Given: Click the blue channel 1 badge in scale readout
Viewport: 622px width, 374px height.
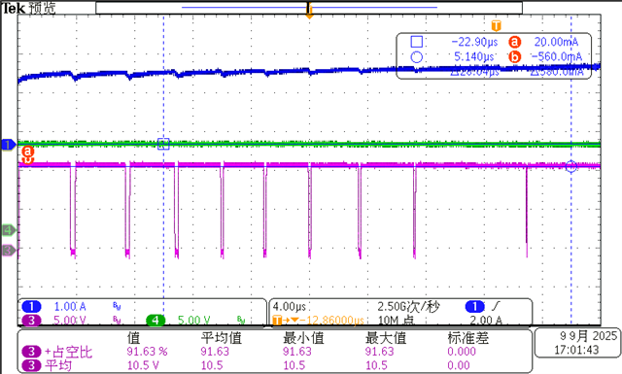Looking at the screenshot, I should (31, 307).
